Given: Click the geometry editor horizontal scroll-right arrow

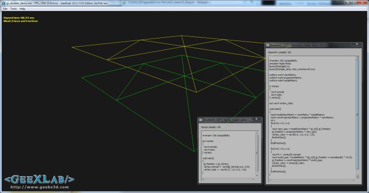Looking at the screenshot, I should pyautogui.click(x=354, y=180).
